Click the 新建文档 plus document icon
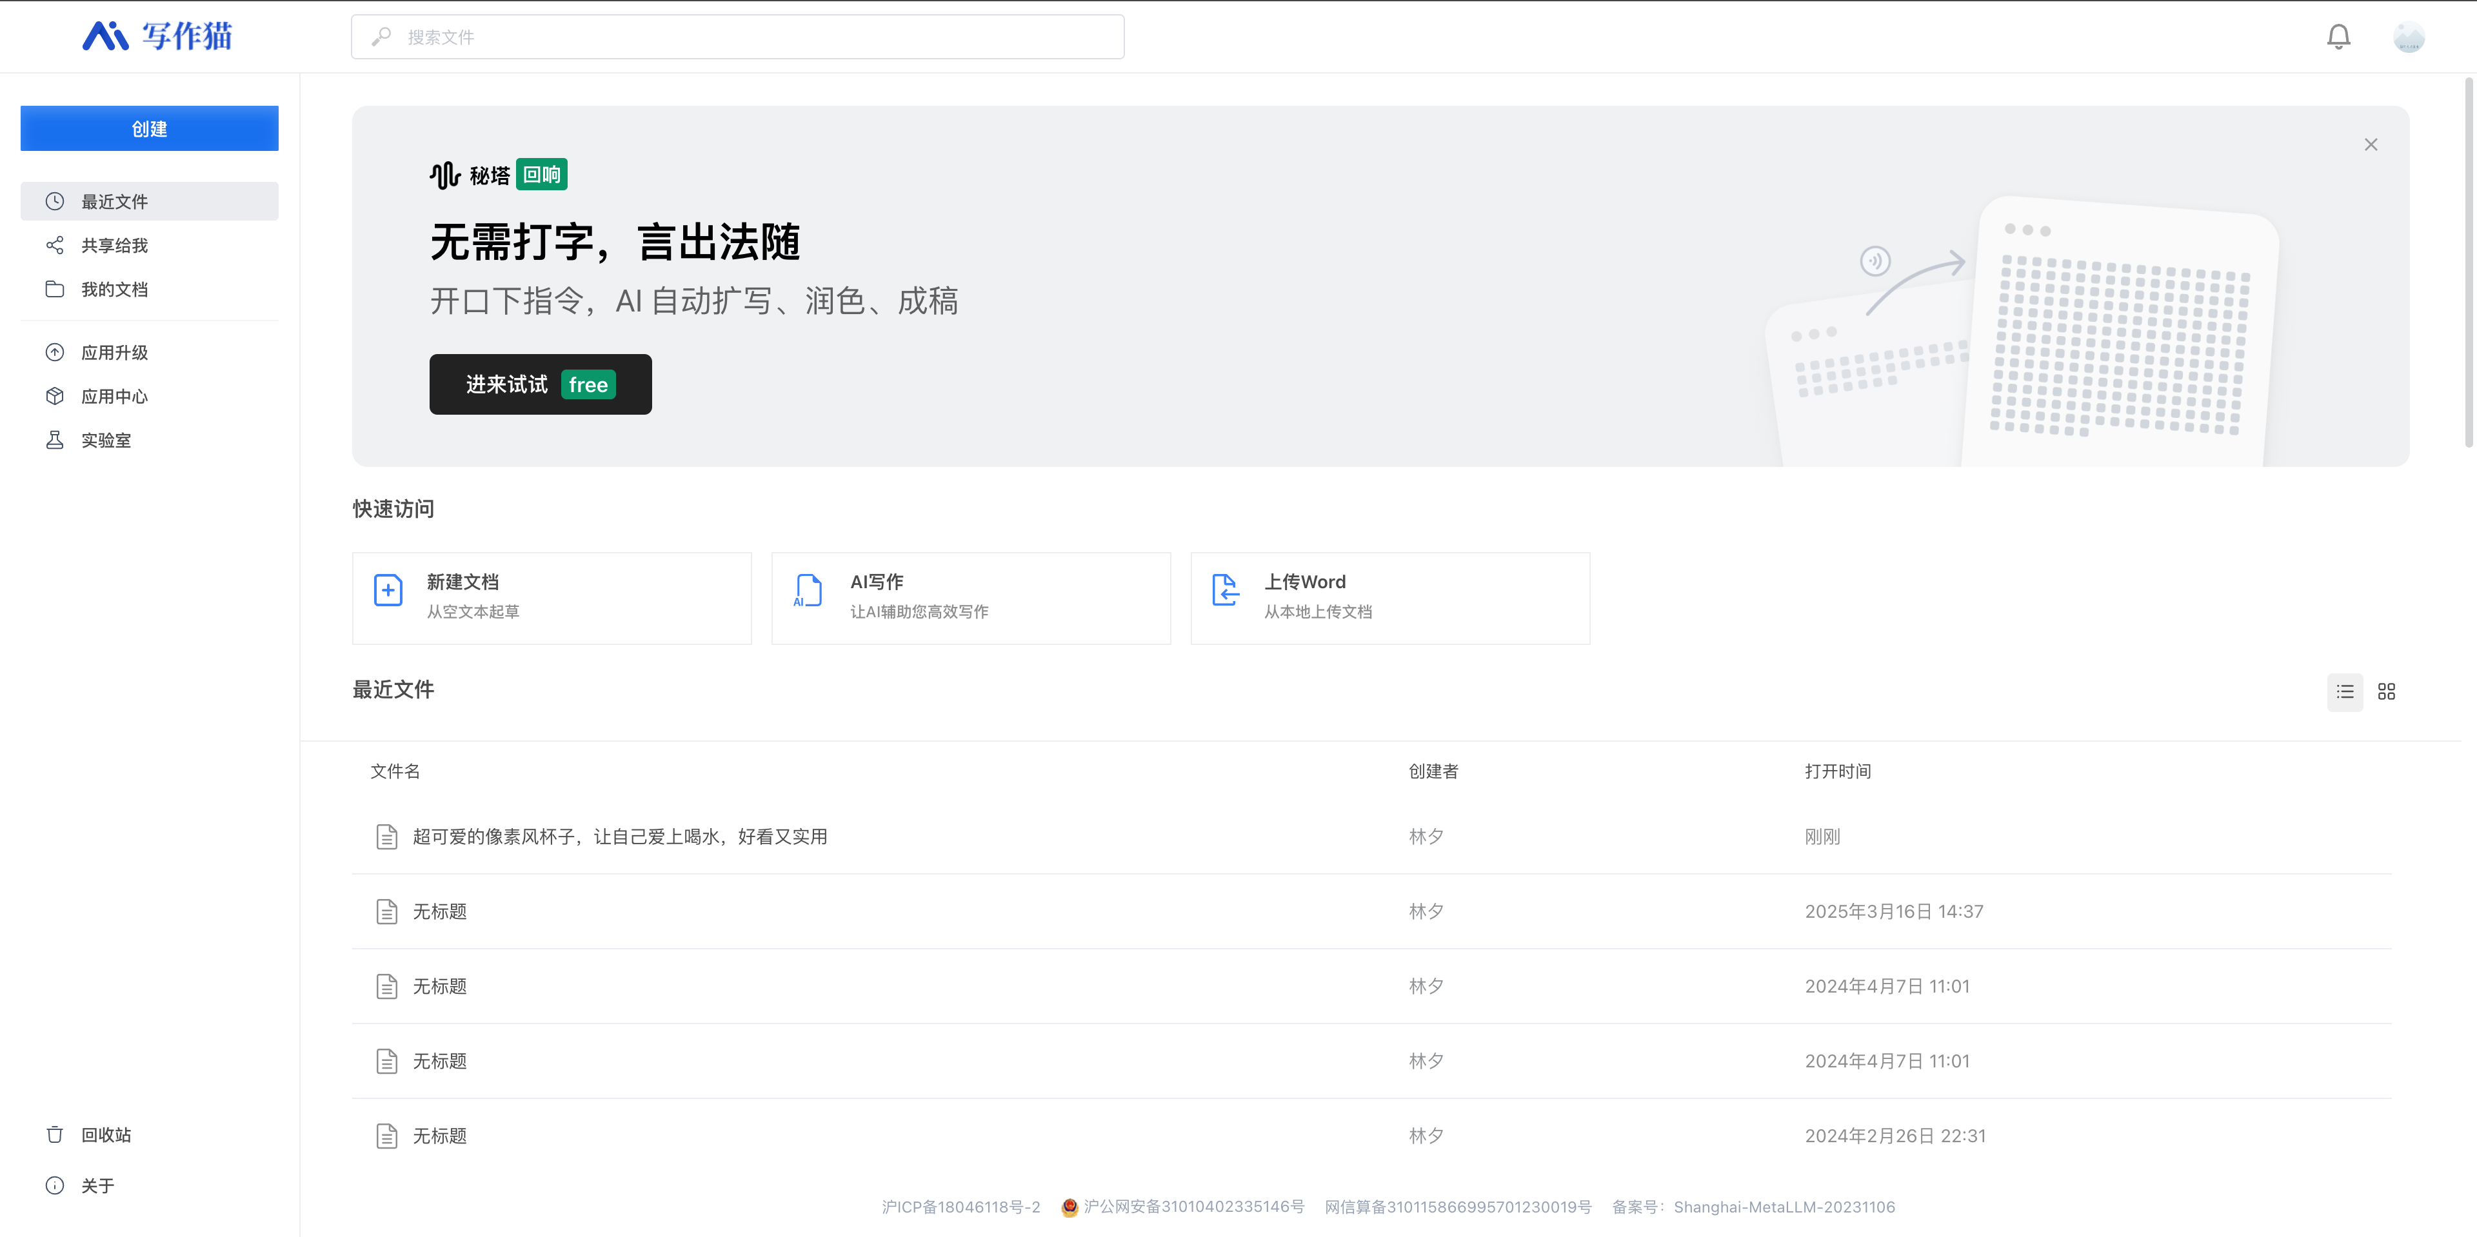 388,590
